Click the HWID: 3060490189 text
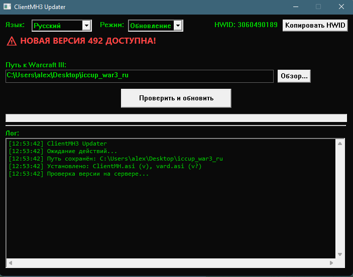The width and height of the screenshot is (353, 277). click(246, 25)
